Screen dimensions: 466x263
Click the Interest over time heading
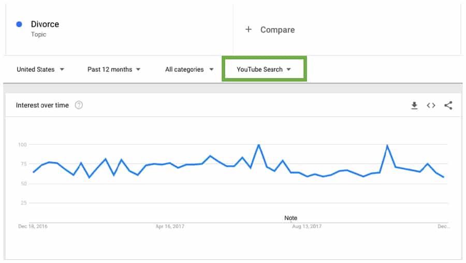[42, 105]
